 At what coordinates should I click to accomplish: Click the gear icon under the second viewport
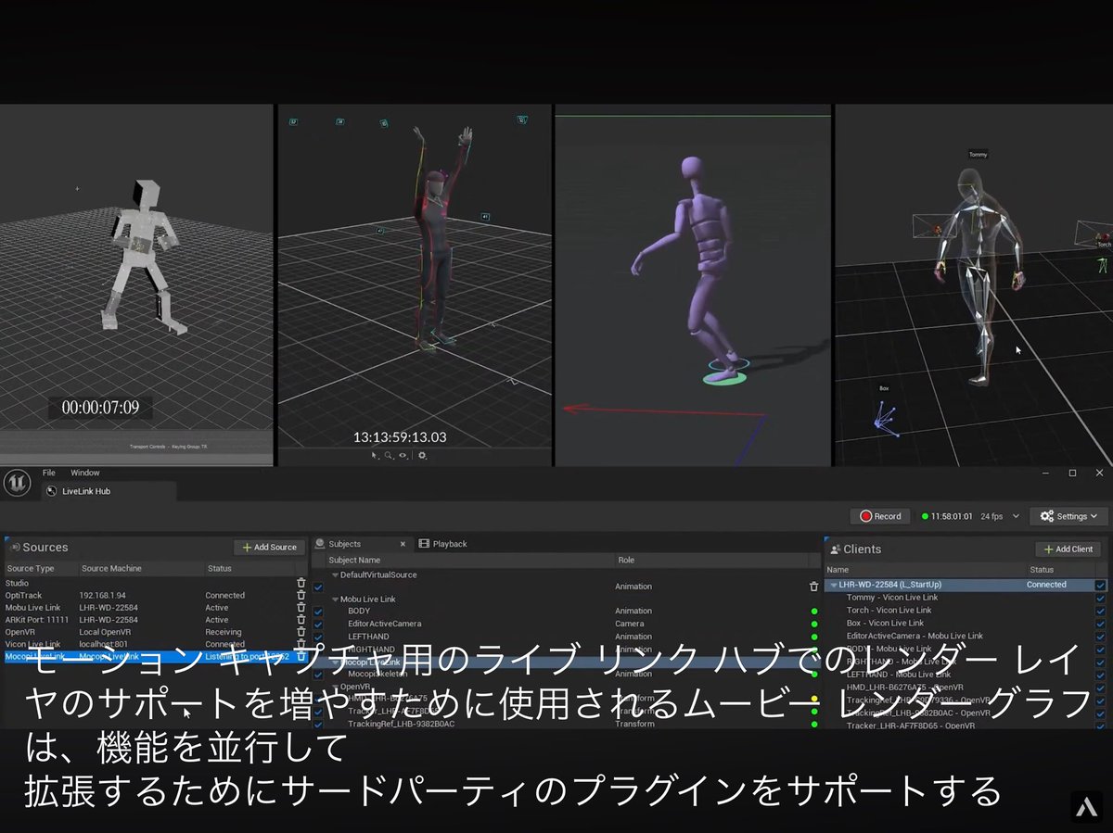pyautogui.click(x=422, y=455)
